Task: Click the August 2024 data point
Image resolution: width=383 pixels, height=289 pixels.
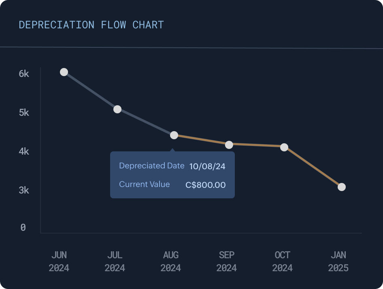Action: (174, 135)
